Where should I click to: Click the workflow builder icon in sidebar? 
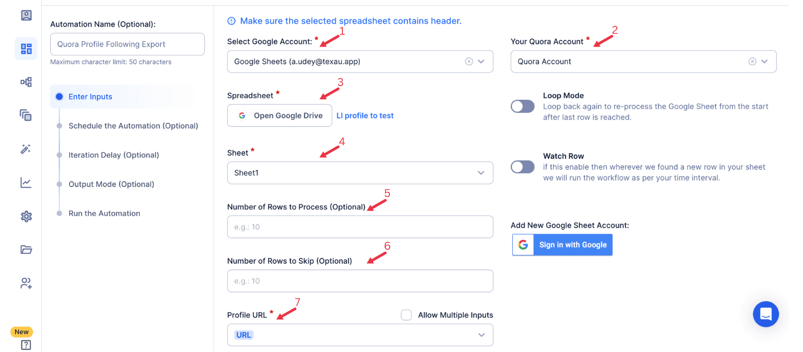26,82
